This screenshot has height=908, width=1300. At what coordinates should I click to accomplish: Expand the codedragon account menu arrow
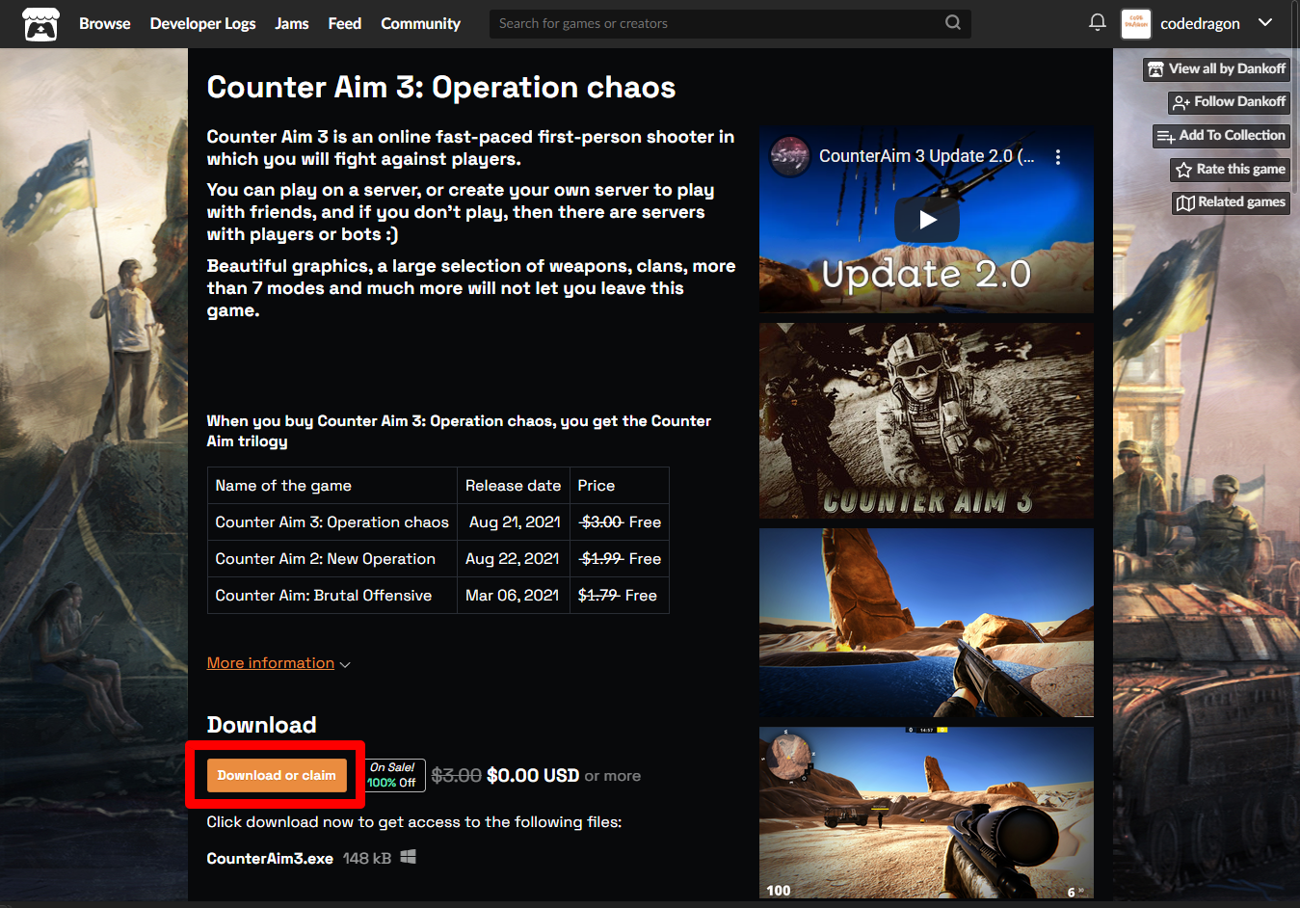[1265, 22]
